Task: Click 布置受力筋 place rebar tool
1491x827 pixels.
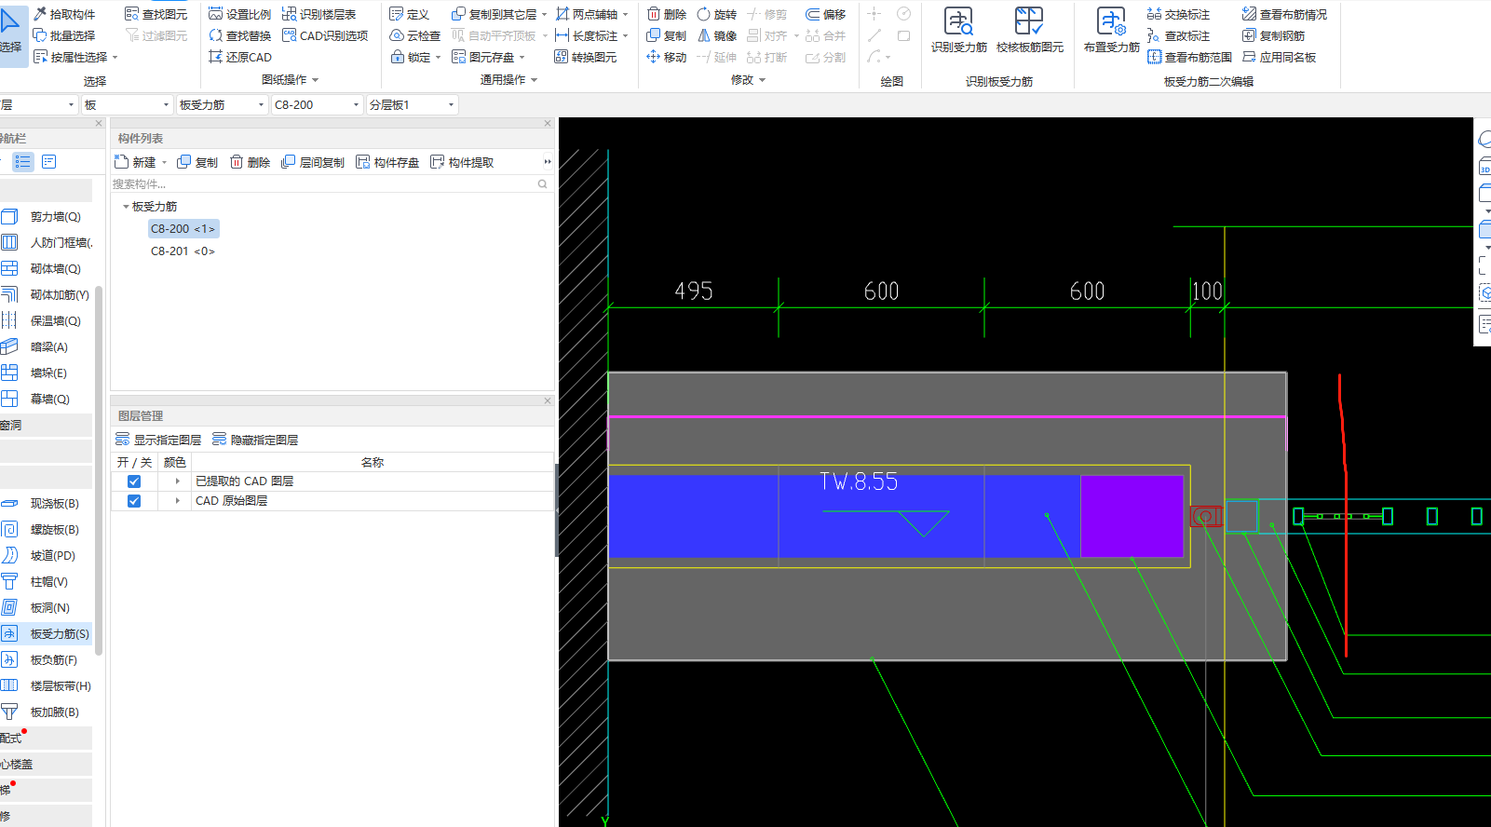Action: (x=1111, y=30)
